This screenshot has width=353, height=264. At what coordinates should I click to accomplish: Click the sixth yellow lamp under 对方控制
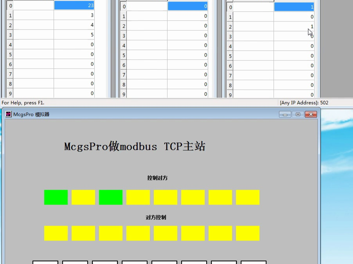tap(193, 233)
